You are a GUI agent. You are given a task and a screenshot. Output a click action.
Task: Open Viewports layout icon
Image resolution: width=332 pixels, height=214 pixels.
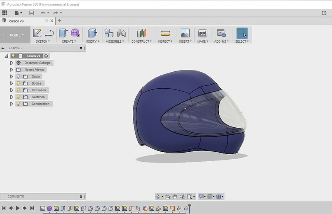coord(219,197)
